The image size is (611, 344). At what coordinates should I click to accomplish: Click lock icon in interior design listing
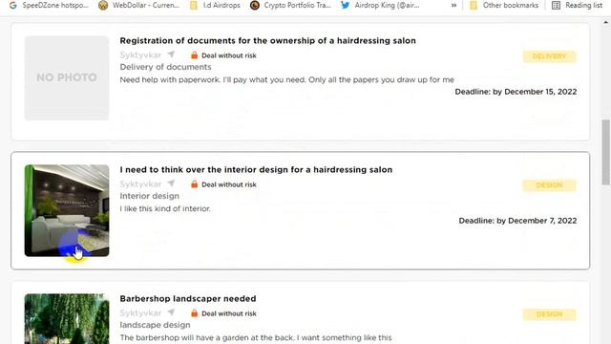click(194, 183)
